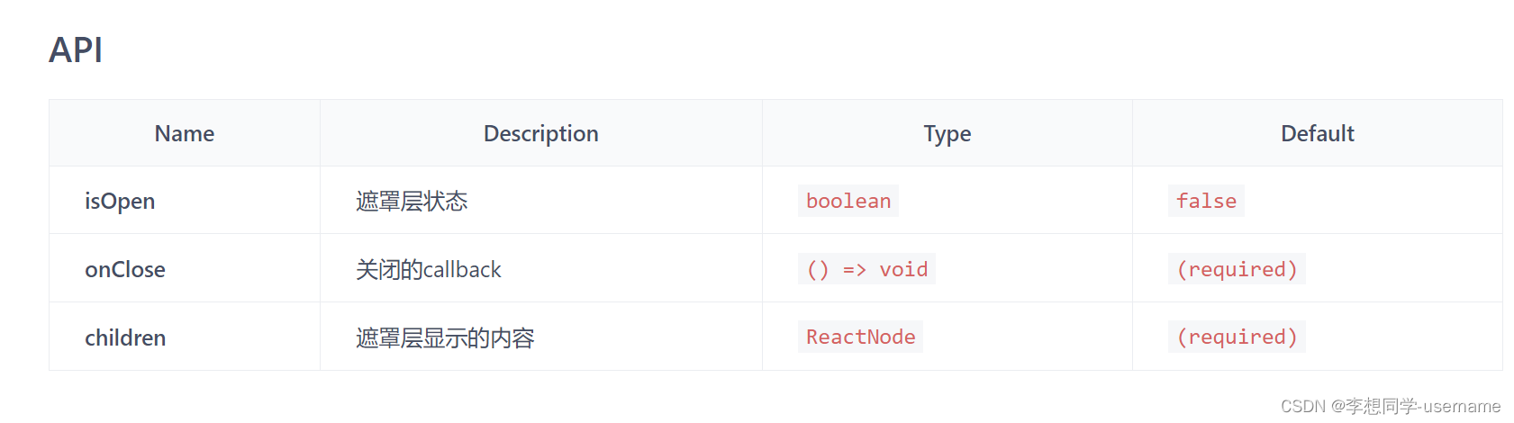The image size is (1514, 423).
Task: Click the 遮罩层状态 description text
Action: 412,201
